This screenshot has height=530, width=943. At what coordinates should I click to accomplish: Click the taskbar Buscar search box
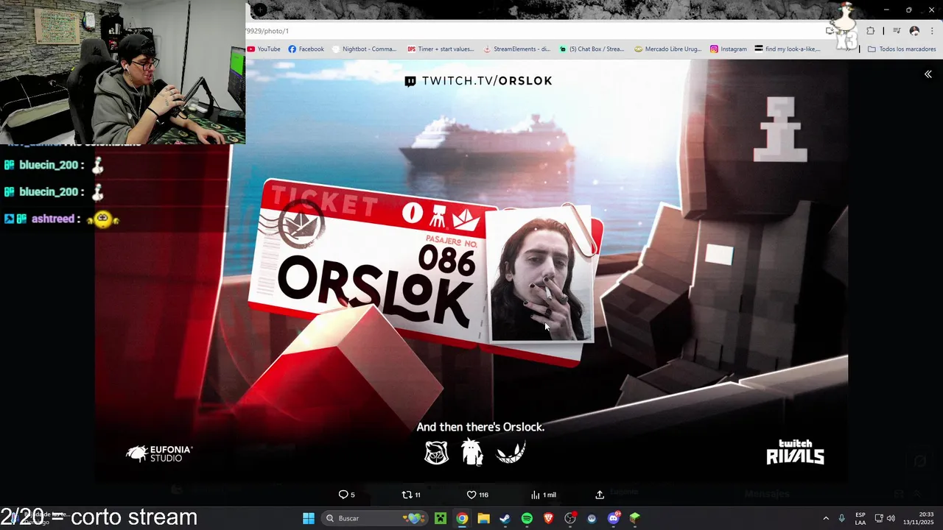(x=374, y=518)
